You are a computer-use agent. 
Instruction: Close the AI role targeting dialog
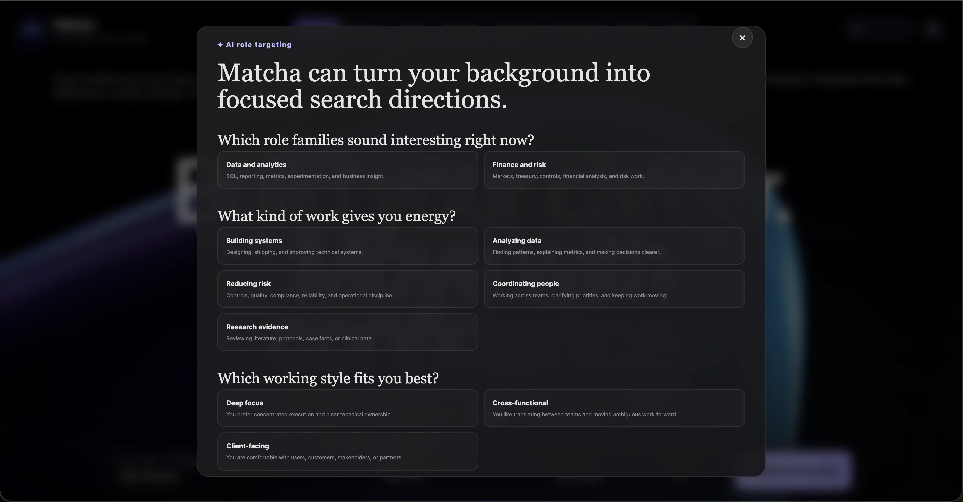(742, 38)
